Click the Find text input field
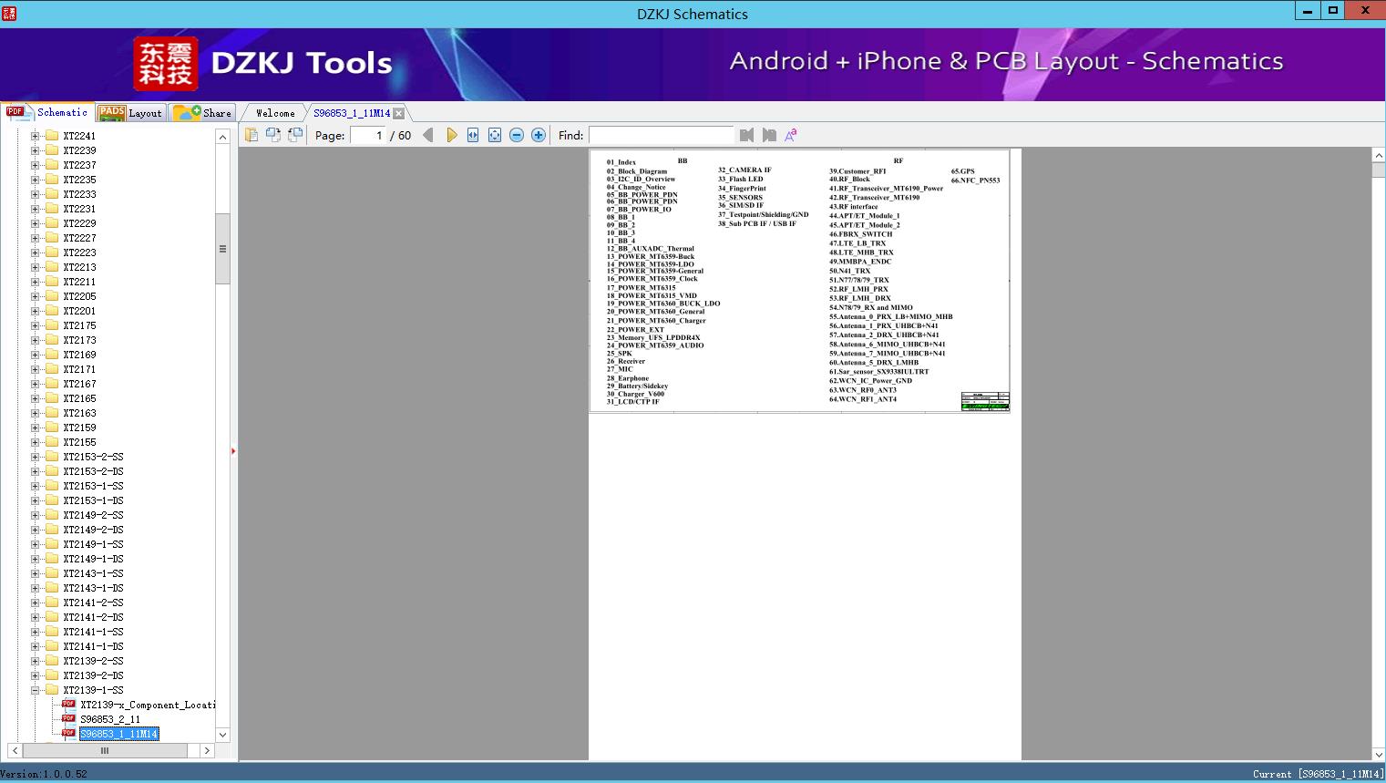 pos(661,135)
